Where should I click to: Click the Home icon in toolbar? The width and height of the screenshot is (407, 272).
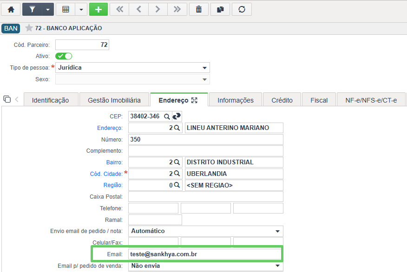coord(11,9)
